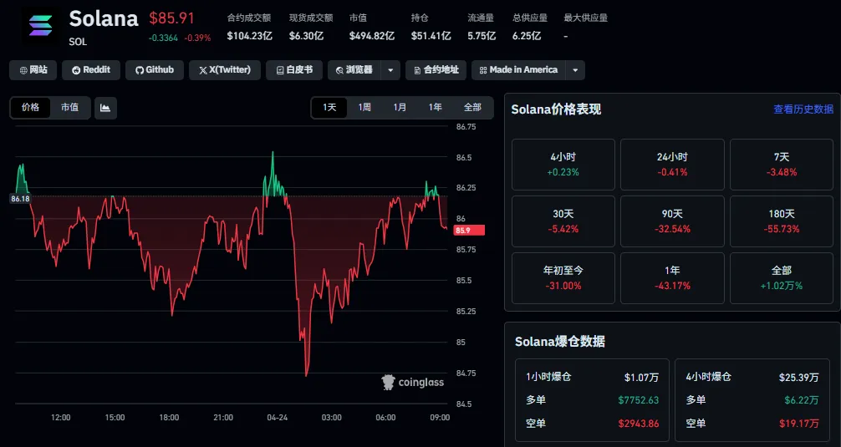
Task: Click the 4小时 performance card
Action: tap(563, 165)
